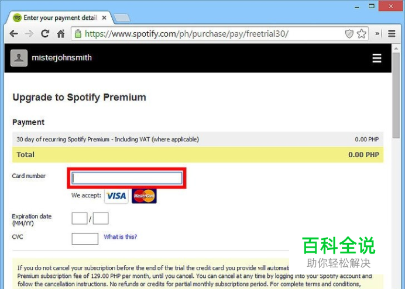Close the Enter your payment details tab
Viewport: 405px width, 289px height.
pos(104,18)
